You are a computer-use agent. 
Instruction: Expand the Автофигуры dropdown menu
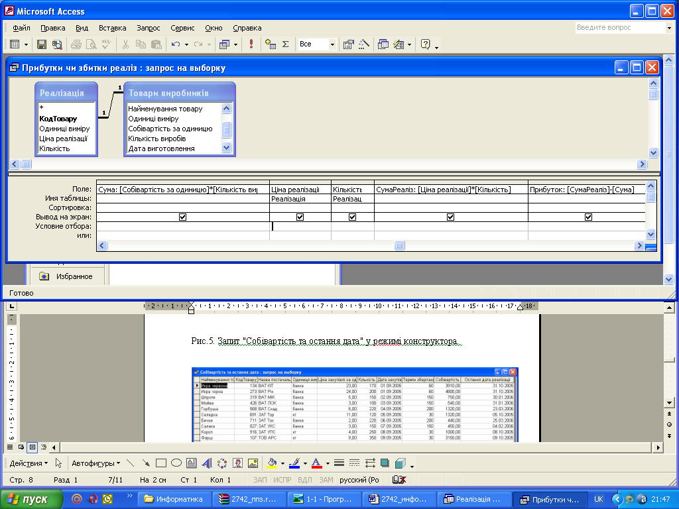[x=95, y=463]
